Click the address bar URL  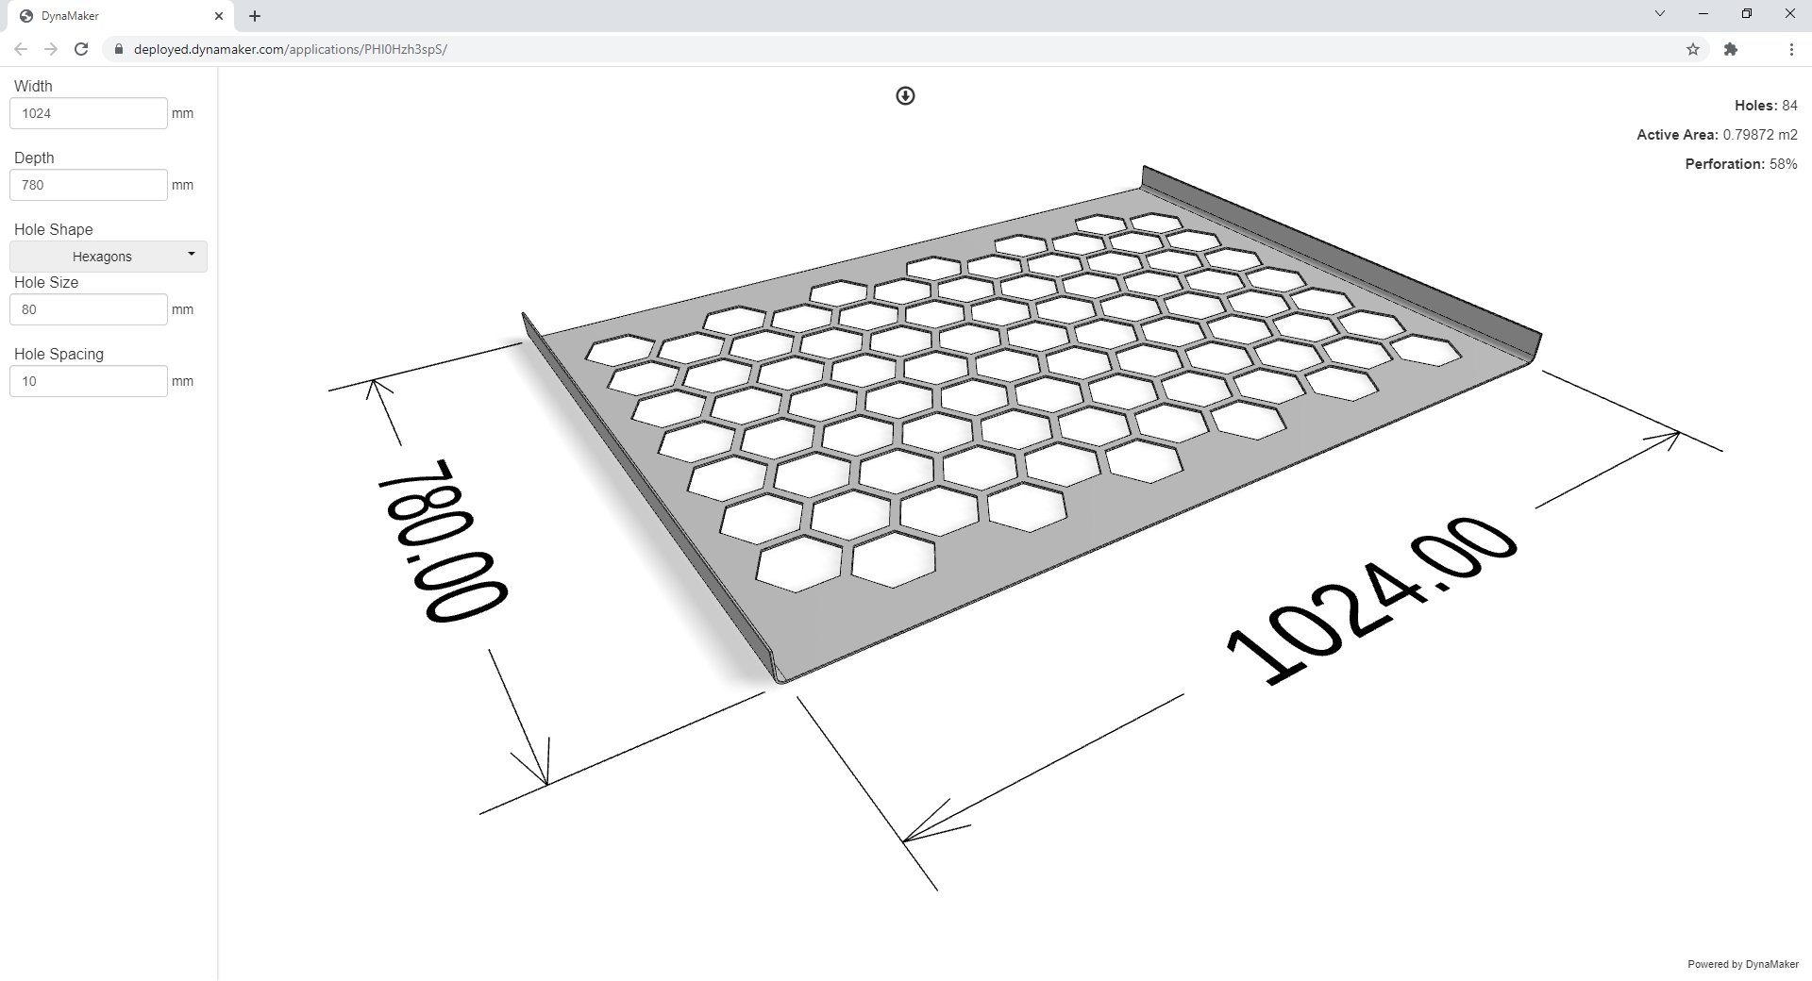tap(290, 49)
